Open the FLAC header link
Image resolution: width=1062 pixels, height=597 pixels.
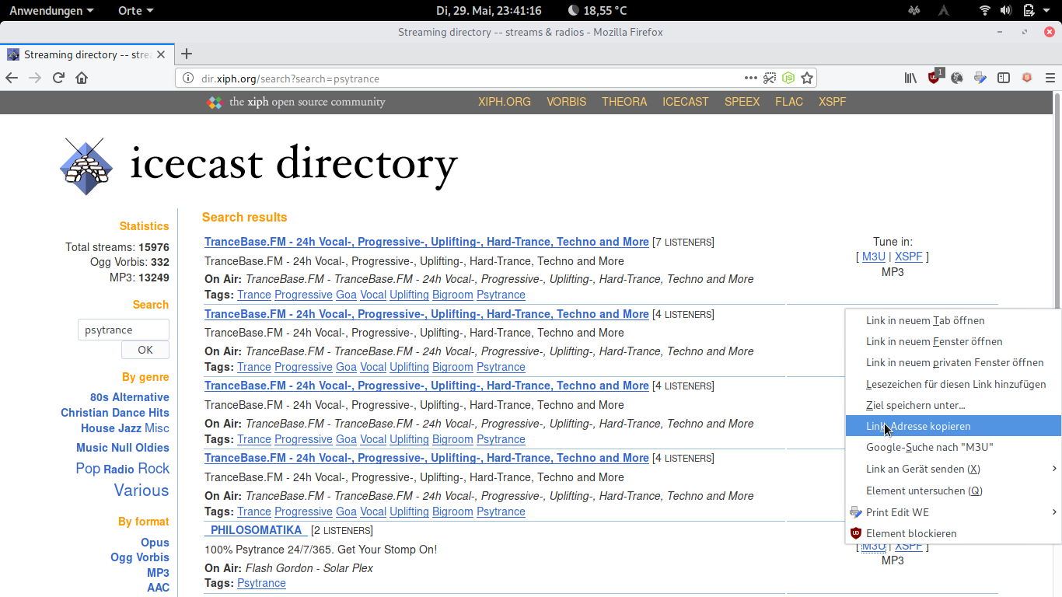(789, 102)
